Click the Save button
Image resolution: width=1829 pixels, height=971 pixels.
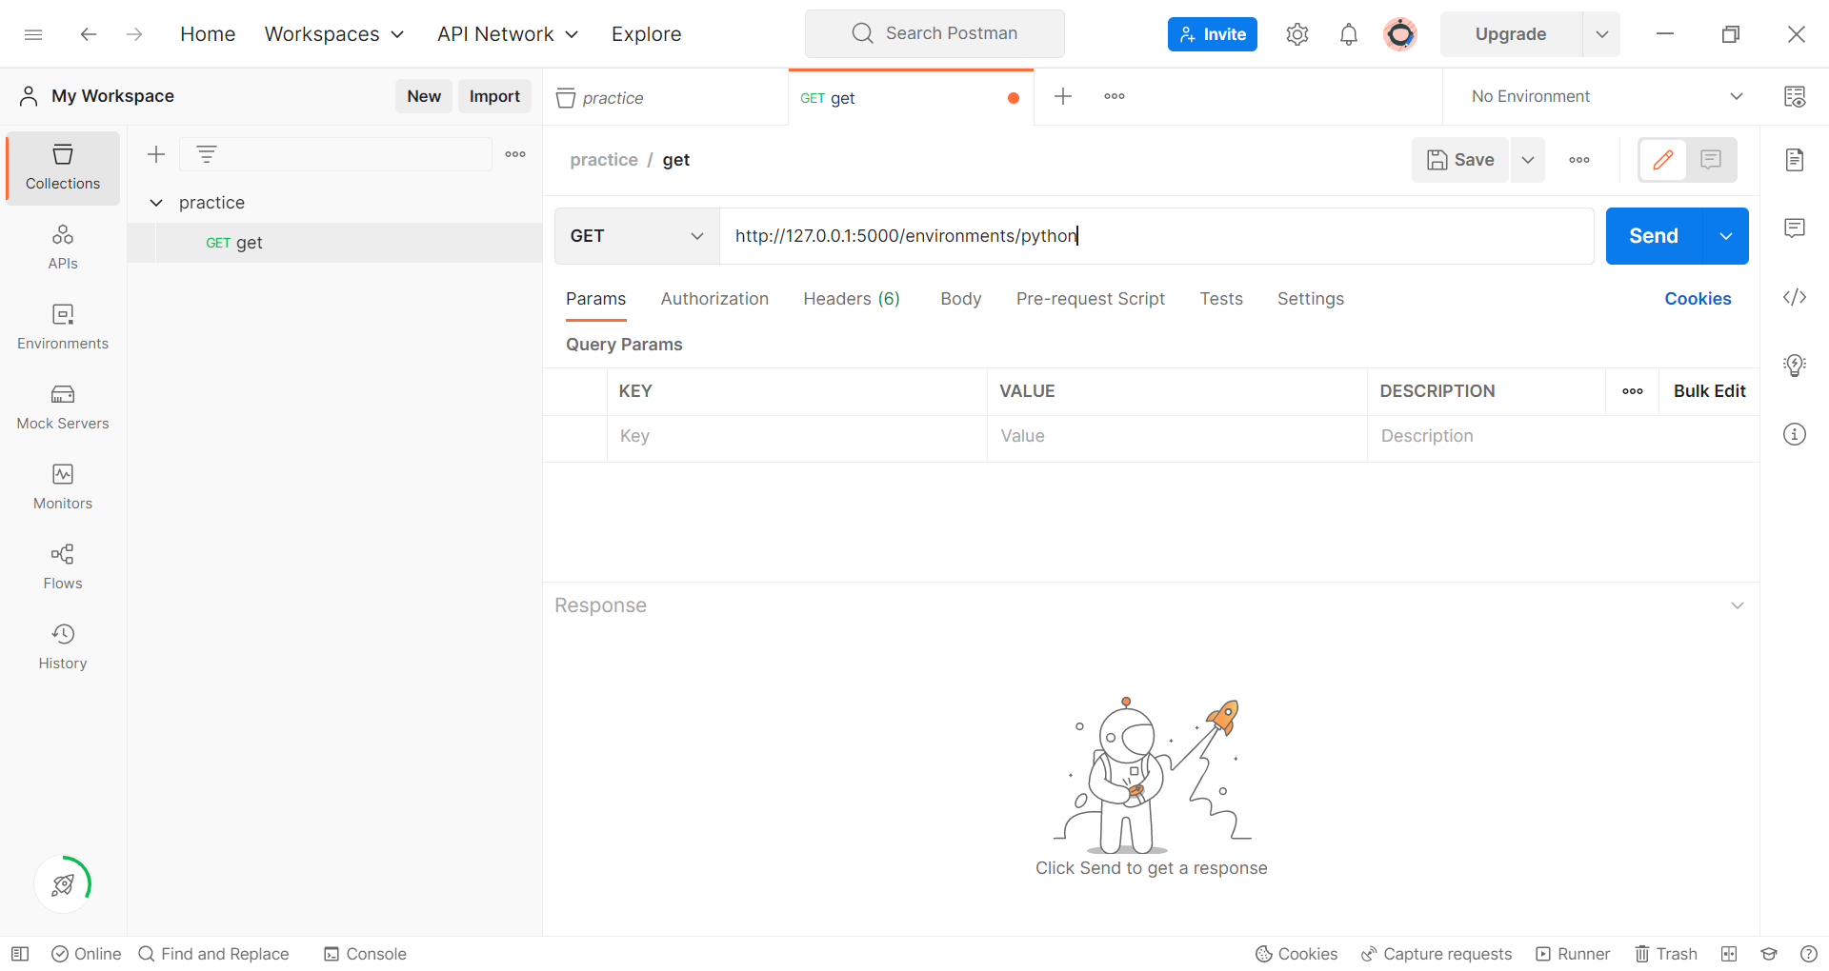pos(1460,160)
